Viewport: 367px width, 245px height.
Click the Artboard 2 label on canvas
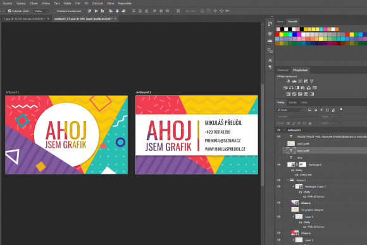pyautogui.click(x=144, y=92)
